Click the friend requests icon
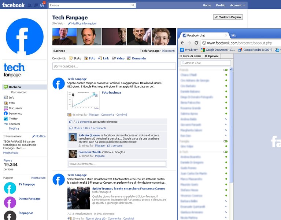This screenshot has height=220, width=281. [x=29, y=6]
